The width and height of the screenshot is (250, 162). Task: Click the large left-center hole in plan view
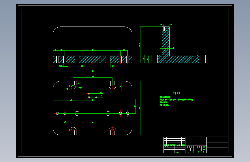click(77, 113)
